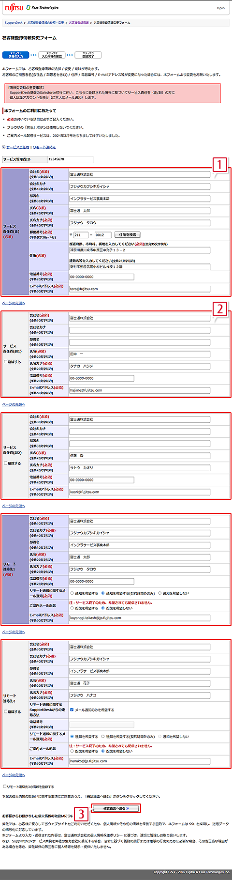Select 通知を希望する radio in リモート連絡先2
232x880 pixels.
tap(72, 737)
